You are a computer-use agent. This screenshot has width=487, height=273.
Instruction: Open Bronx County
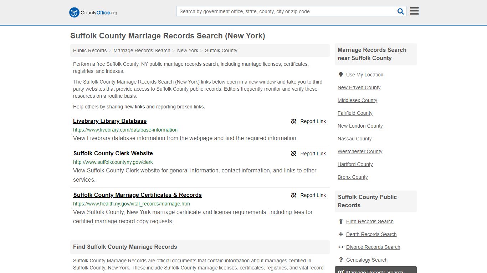[x=353, y=177]
